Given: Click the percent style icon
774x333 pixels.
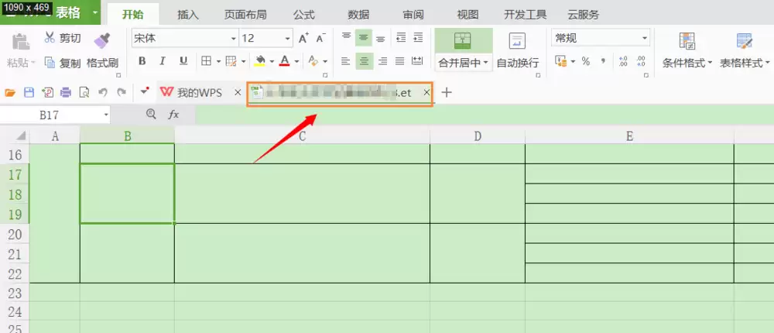Looking at the screenshot, I should click(x=585, y=61).
